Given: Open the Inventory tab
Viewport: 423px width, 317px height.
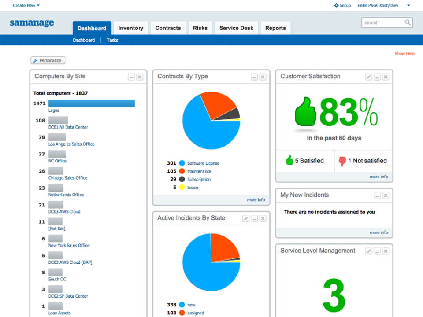Looking at the screenshot, I should [x=130, y=28].
